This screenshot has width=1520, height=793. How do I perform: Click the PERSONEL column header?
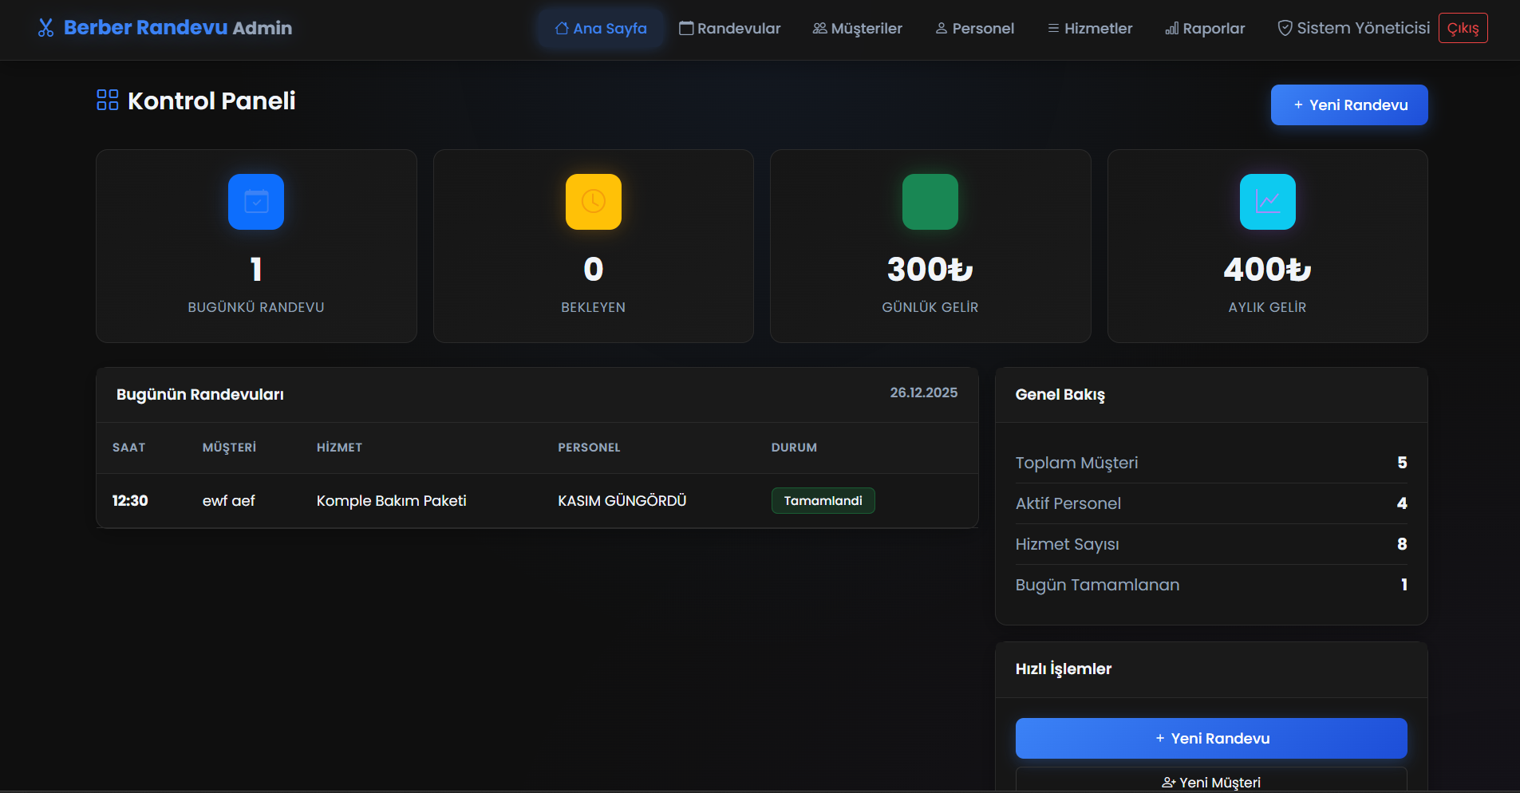tap(590, 448)
